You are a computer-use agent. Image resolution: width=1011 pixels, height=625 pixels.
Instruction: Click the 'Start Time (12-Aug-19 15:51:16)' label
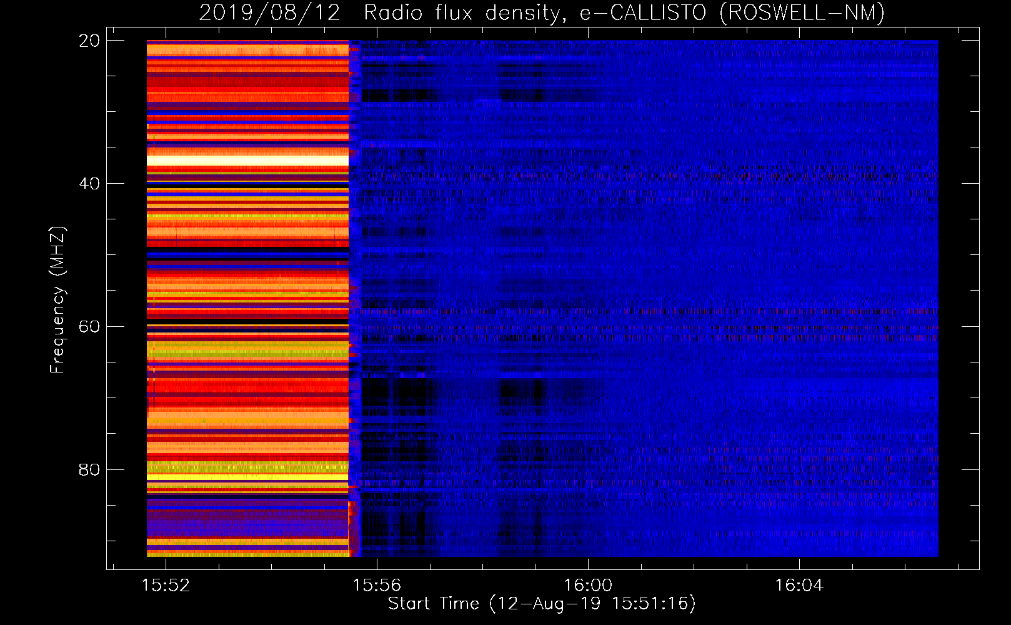pos(542,604)
